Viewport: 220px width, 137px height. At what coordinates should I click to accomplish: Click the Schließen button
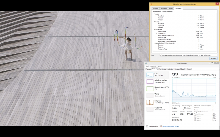click(x=213, y=58)
